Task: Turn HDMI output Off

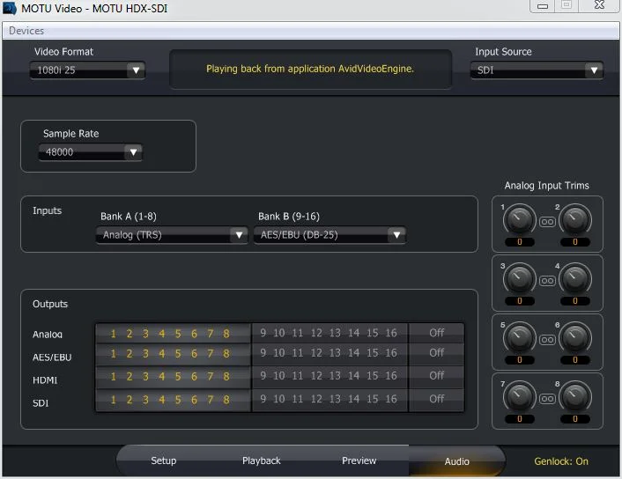Action: 436,376
